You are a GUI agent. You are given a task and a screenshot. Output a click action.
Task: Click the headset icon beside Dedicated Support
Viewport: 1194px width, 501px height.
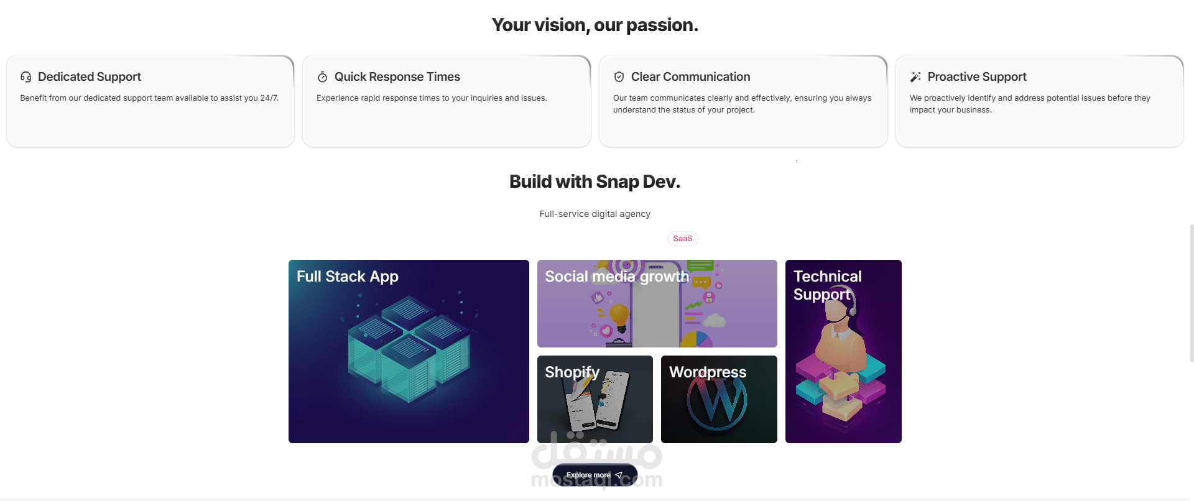point(25,77)
